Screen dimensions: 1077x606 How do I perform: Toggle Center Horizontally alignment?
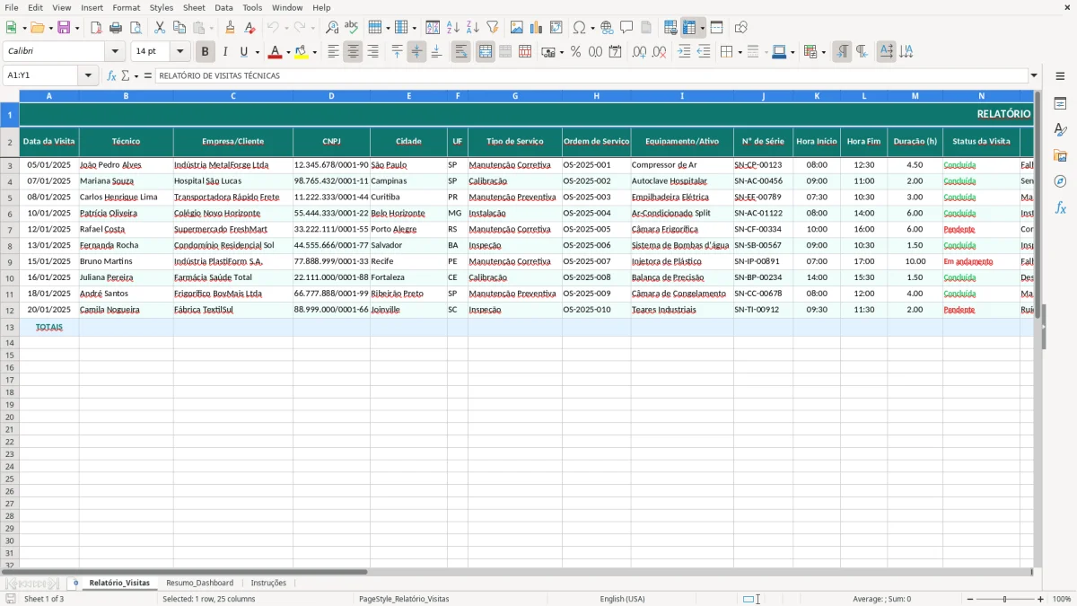pos(353,52)
